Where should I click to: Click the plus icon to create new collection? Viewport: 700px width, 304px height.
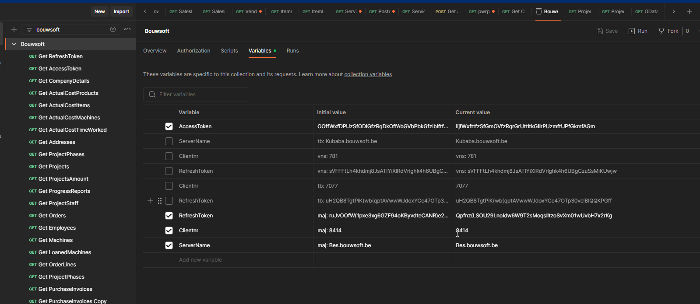pyautogui.click(x=14, y=29)
